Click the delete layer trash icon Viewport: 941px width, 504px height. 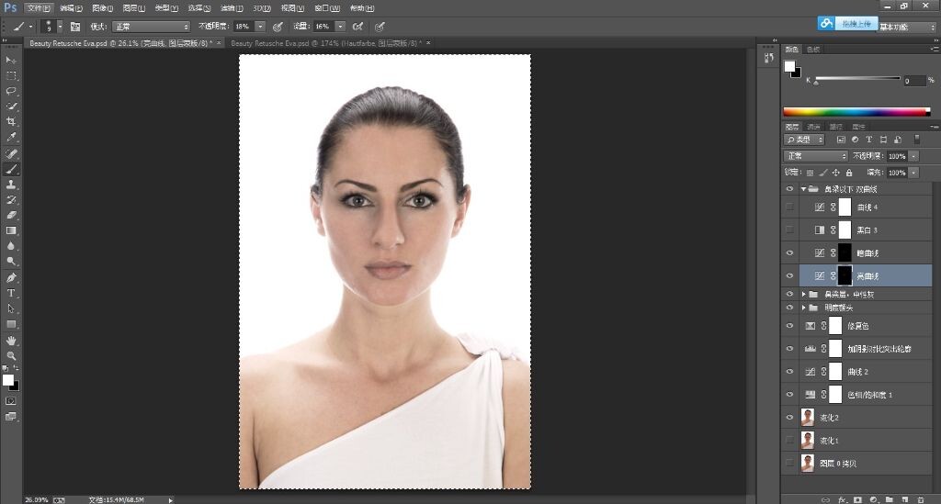click(x=921, y=499)
